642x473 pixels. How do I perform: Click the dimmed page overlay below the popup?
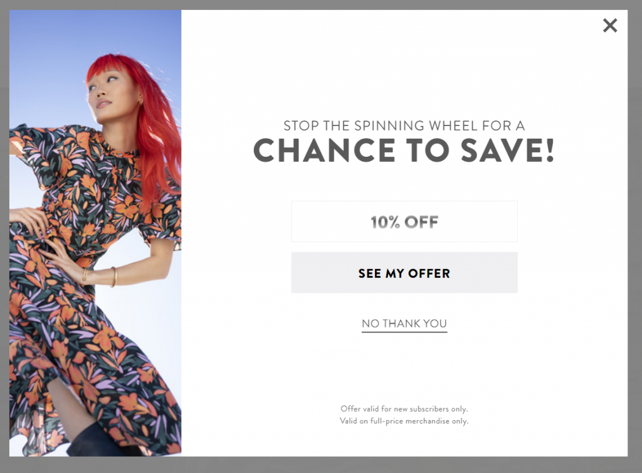coord(321,465)
